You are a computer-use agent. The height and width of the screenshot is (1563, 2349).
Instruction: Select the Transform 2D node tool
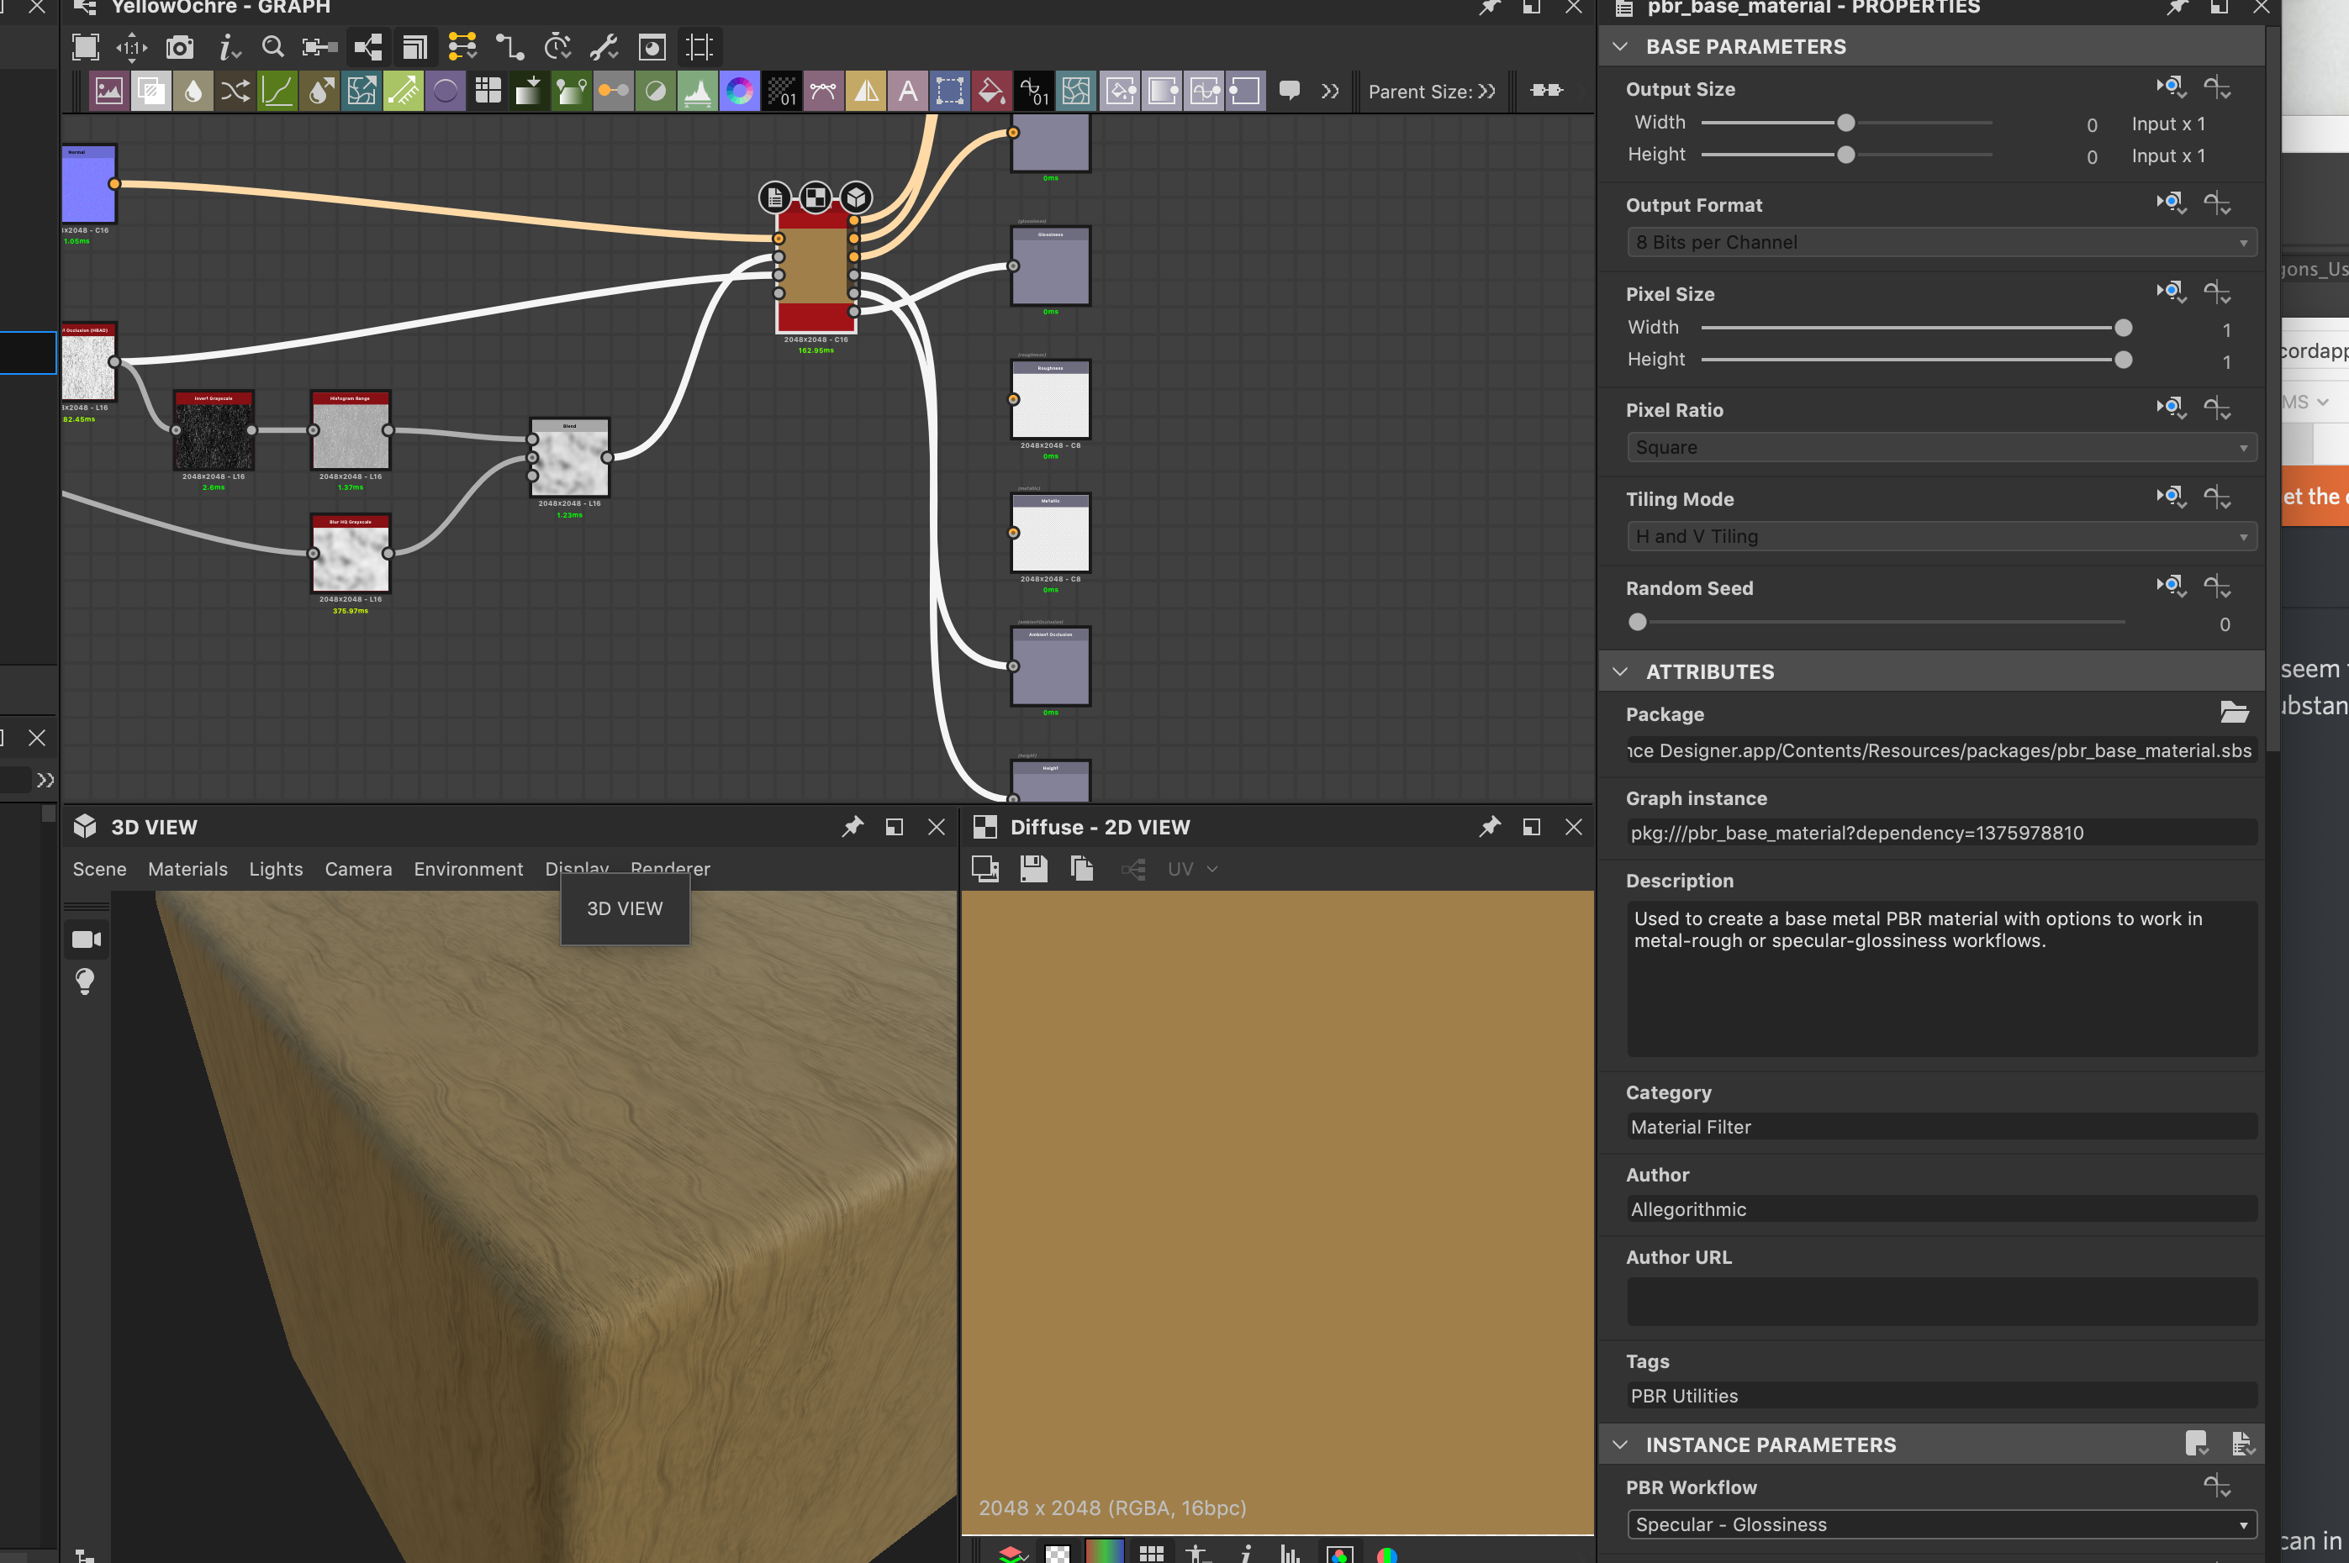(x=950, y=91)
